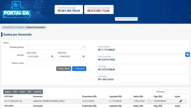Click the link icon in Ações column
The width and height of the screenshot is (191, 108).
click(181, 101)
